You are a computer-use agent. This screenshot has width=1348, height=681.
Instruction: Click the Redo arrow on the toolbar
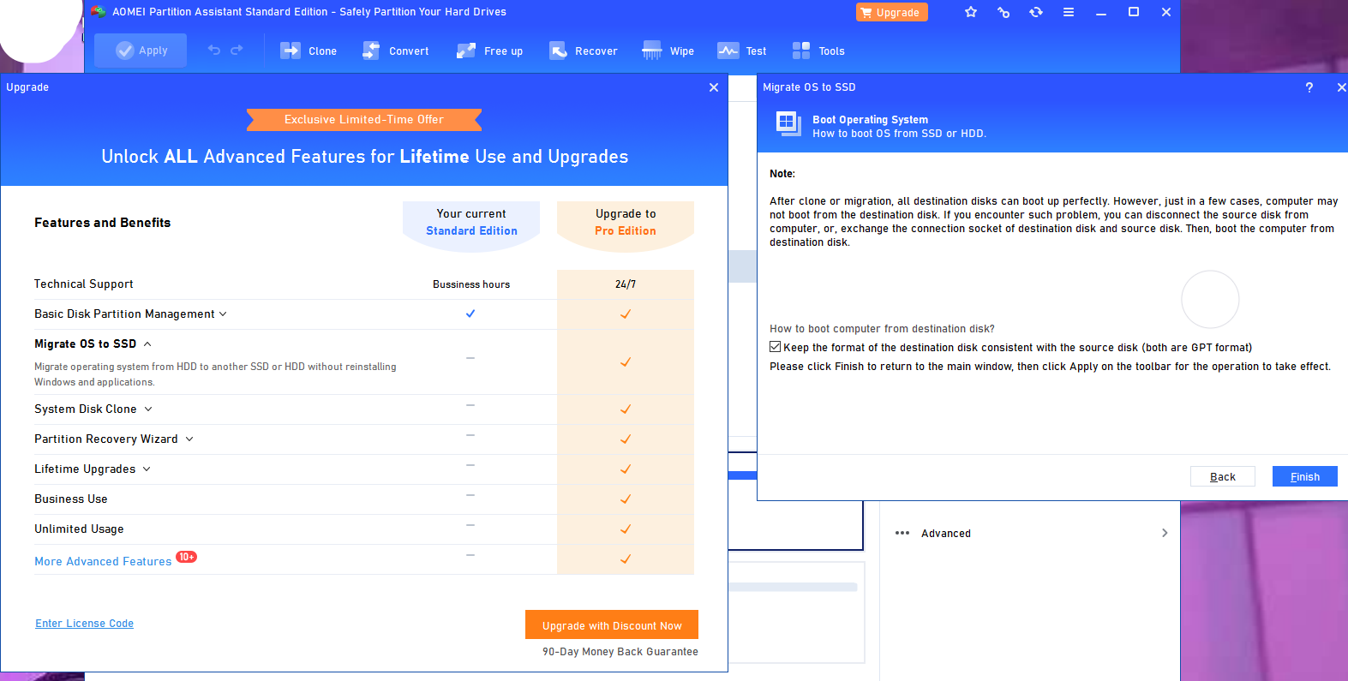tap(237, 51)
